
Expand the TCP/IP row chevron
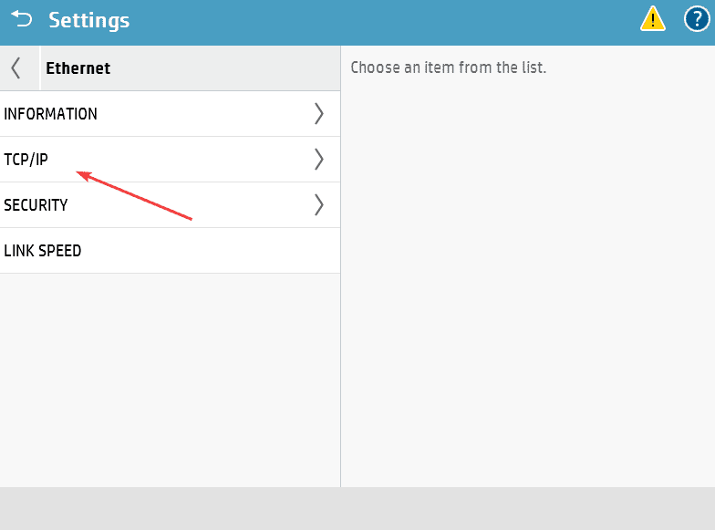click(x=318, y=160)
